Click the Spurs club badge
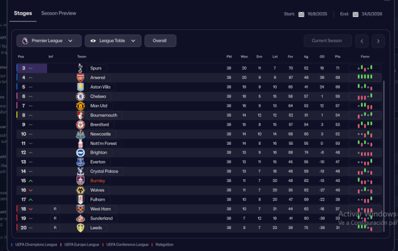The width and height of the screenshot is (398, 251). point(80,68)
